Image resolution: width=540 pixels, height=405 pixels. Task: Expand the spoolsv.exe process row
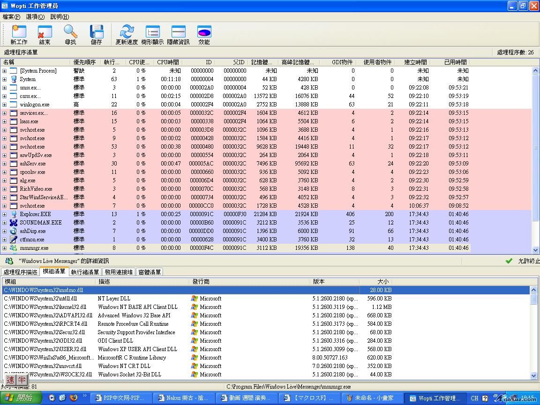tap(5, 172)
